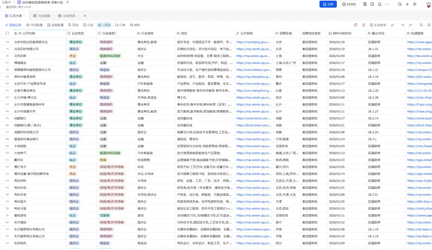Click the 快消 industry tag in row 51
This screenshot has width=432, height=250.
pyautogui.click(x=103, y=160)
